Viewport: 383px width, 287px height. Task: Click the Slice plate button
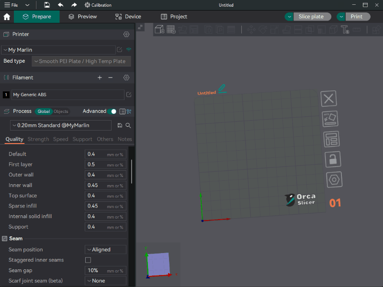[x=311, y=17]
